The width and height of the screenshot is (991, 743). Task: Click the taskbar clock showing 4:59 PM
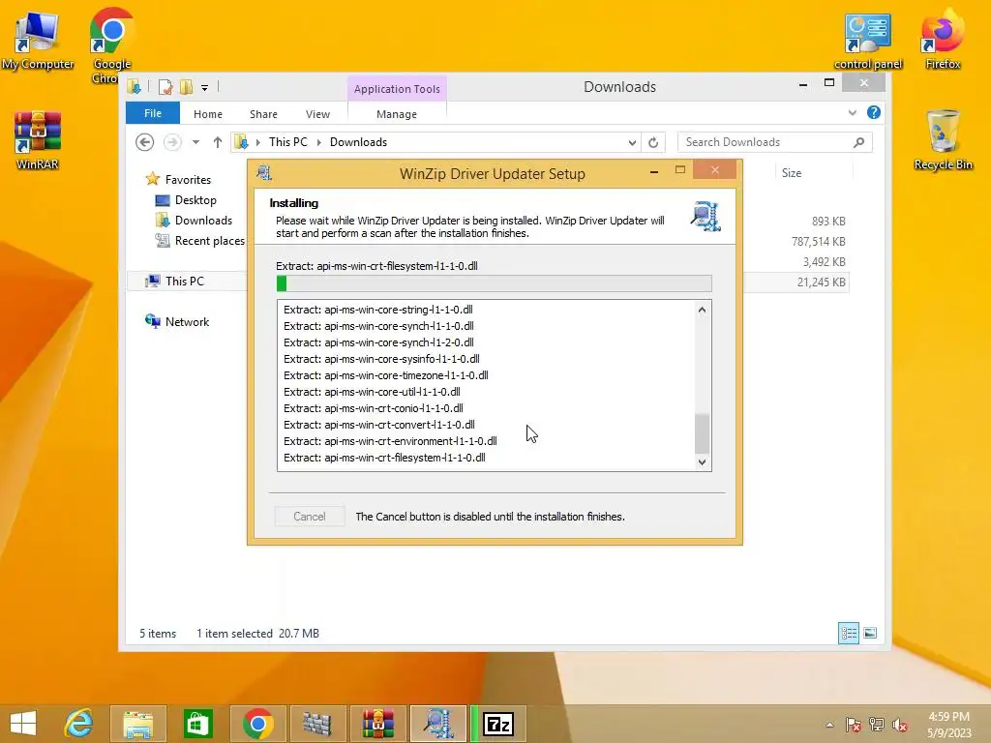pos(948,725)
